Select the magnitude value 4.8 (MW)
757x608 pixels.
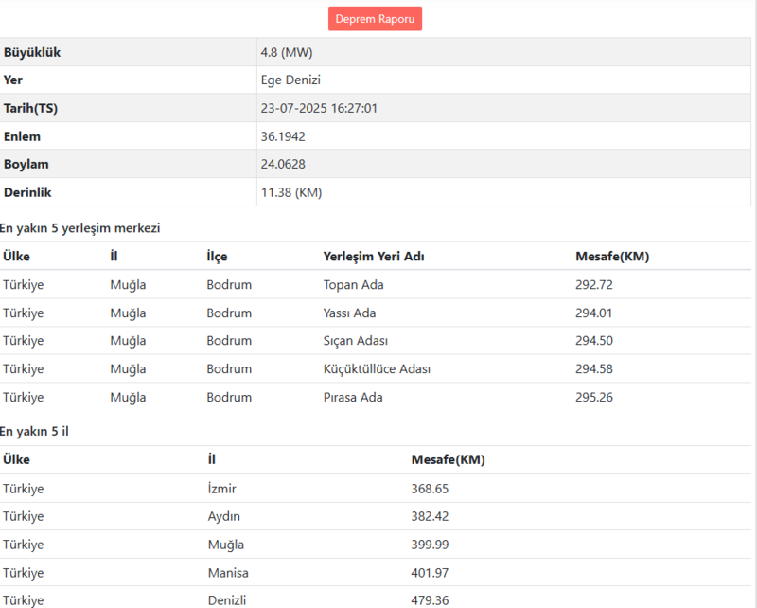pos(284,52)
